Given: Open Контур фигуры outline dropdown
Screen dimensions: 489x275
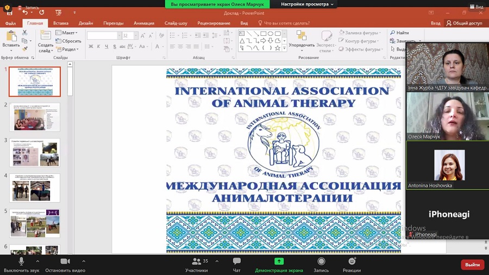Looking at the screenshot, I should pos(359,41).
